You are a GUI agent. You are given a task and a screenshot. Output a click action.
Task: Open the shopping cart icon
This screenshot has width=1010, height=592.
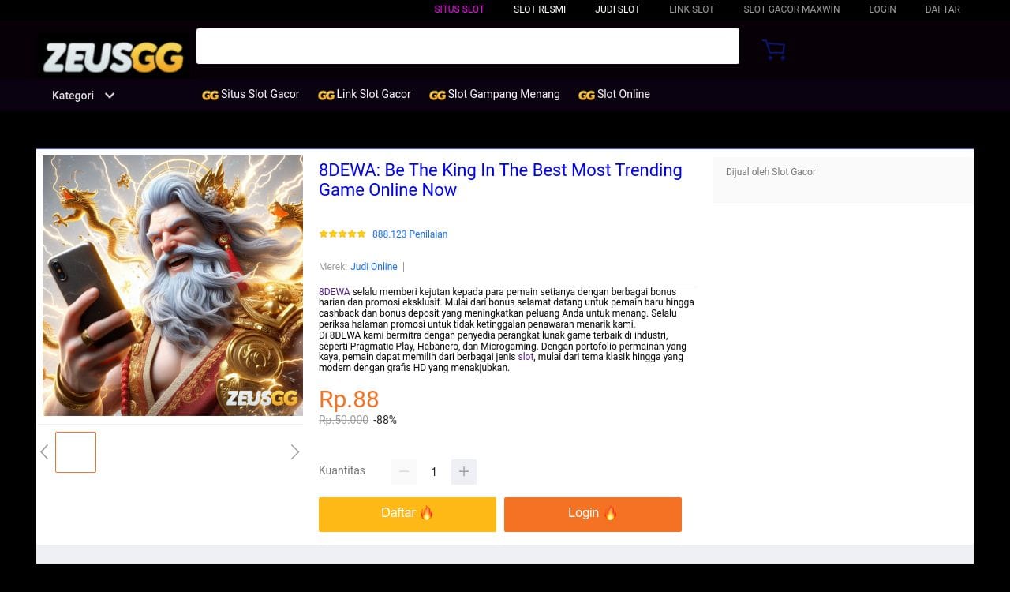(x=773, y=50)
